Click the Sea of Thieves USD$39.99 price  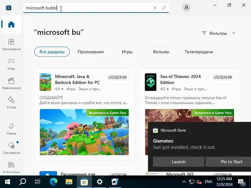pyautogui.click(x=223, y=77)
